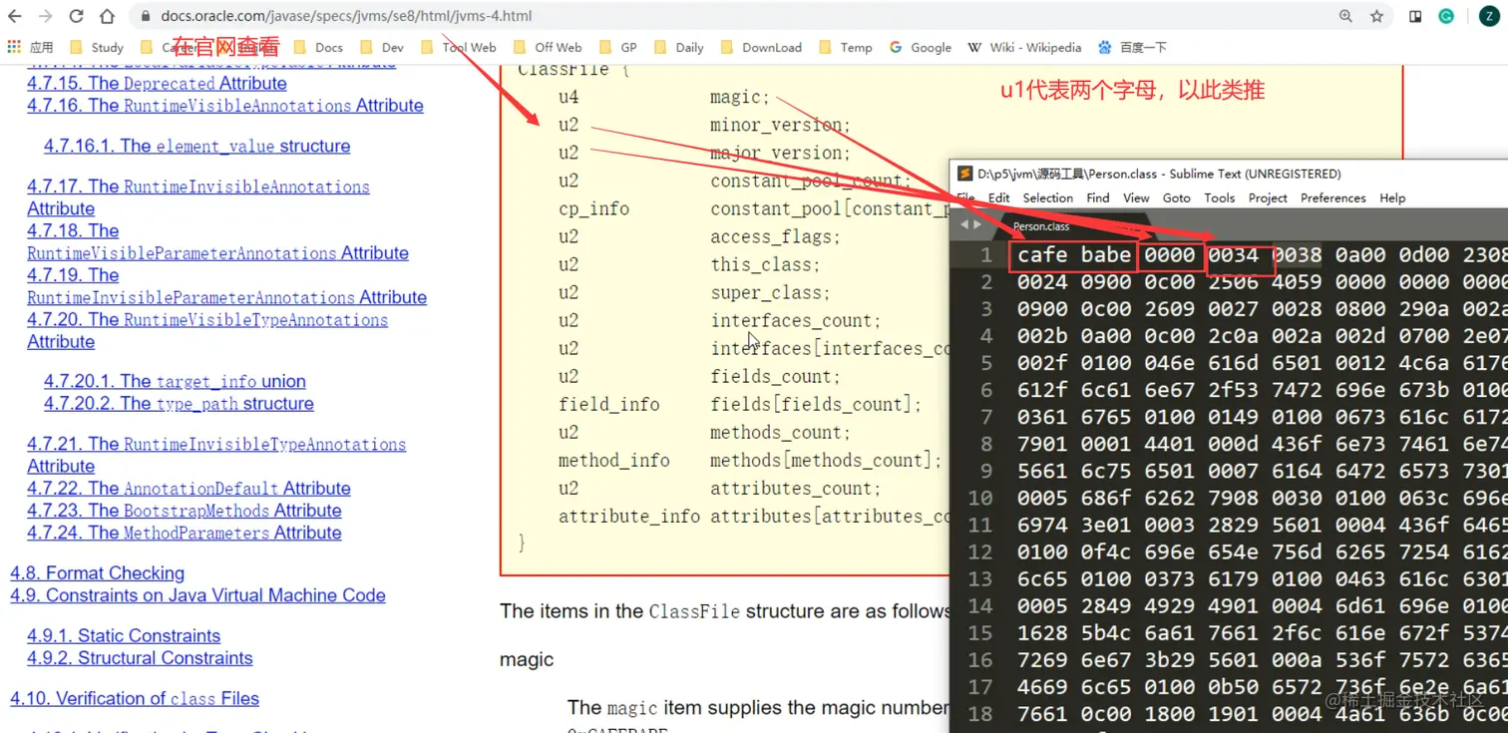The image size is (1508, 733).
Task: Open Sublime Text Project menu
Action: coord(1268,197)
